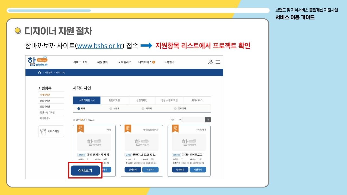The image size is (347, 195).
Task: Open the user profile icon
Action: 211,62
